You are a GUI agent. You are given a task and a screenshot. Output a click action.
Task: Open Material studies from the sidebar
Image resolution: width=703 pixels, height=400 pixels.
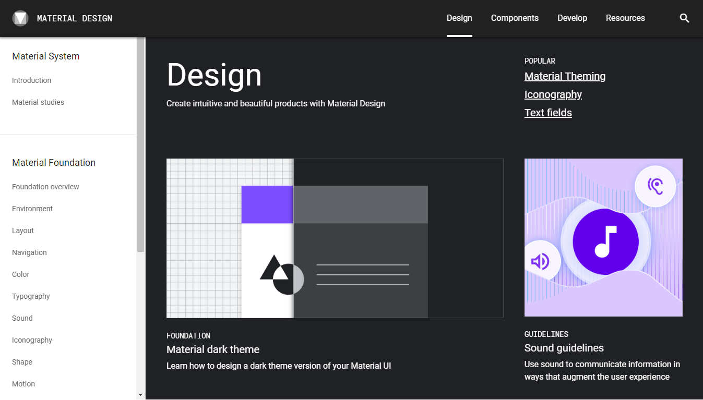(38, 102)
